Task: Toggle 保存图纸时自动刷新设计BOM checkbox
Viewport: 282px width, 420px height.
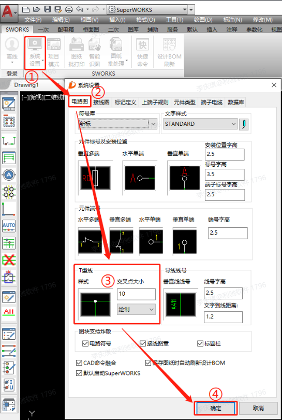Action: (148, 363)
